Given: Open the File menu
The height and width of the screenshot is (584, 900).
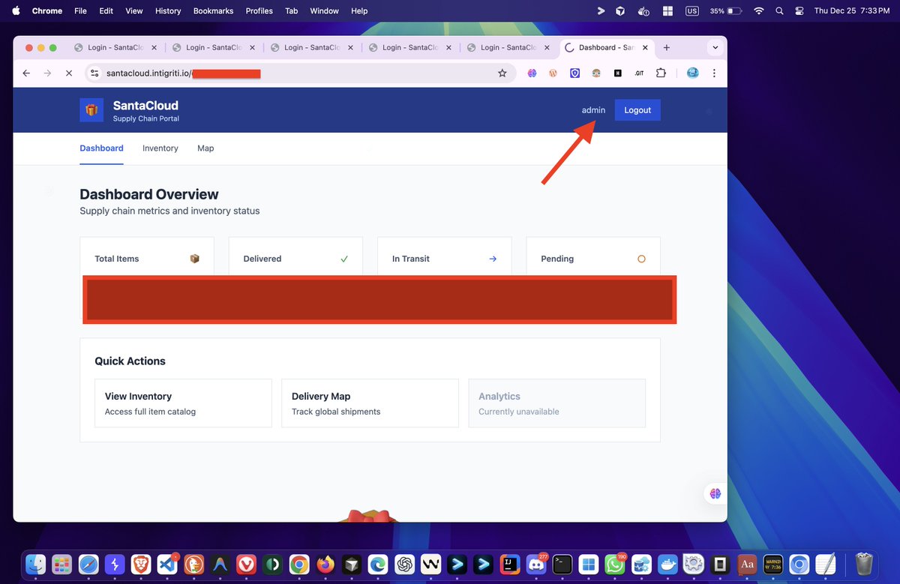Looking at the screenshot, I should coord(80,11).
